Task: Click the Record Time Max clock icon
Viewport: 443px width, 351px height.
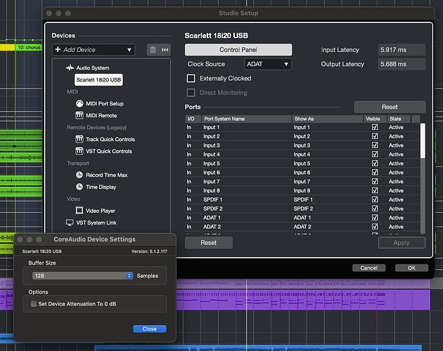Action: click(x=79, y=175)
